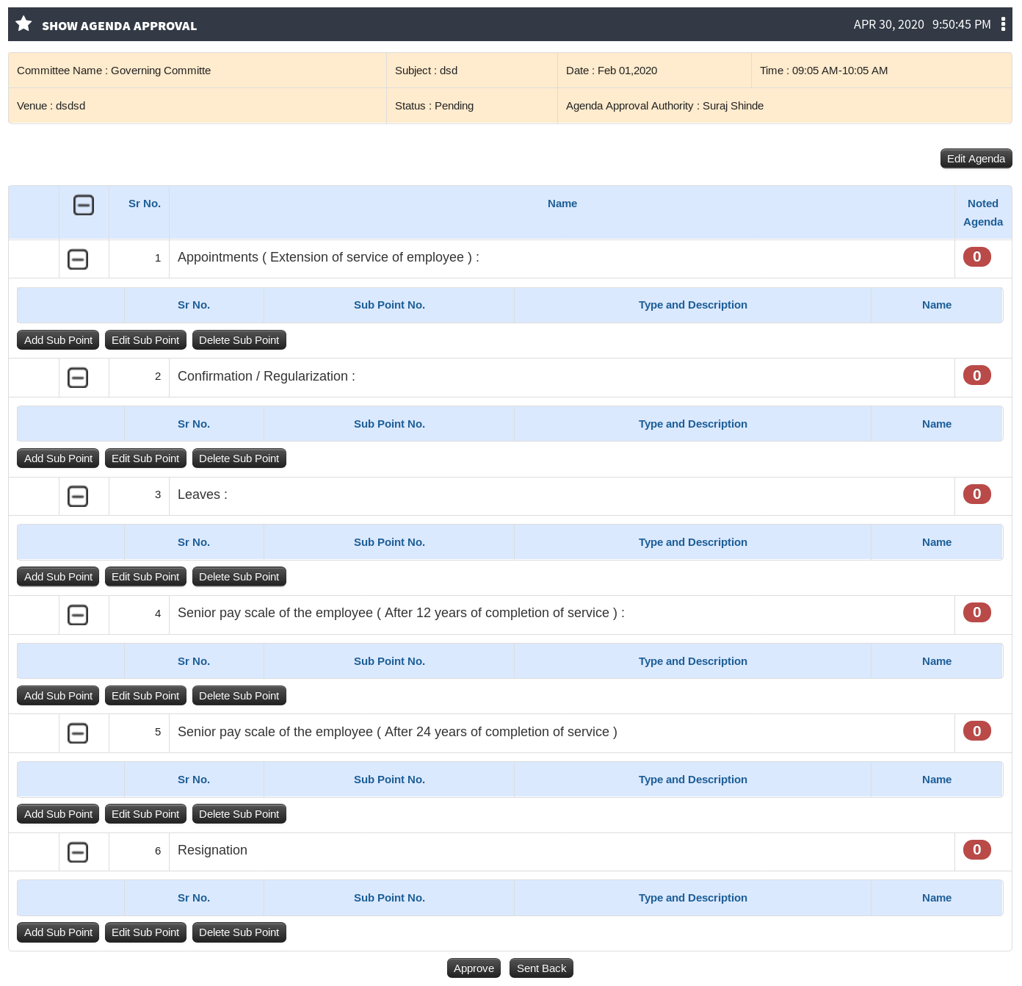The width and height of the screenshot is (1022, 986).
Task: Add Sub Point under Appointments
Action: [58, 340]
